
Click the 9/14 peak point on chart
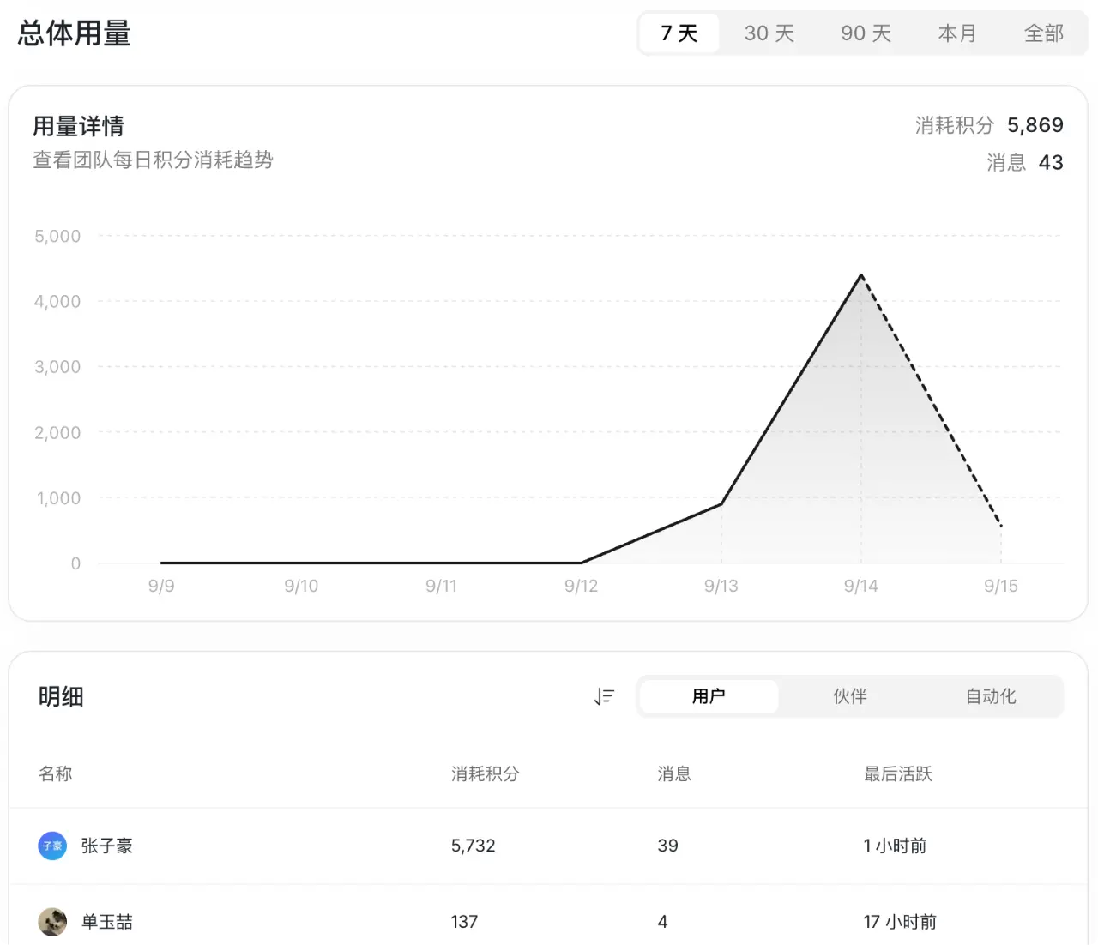(861, 275)
